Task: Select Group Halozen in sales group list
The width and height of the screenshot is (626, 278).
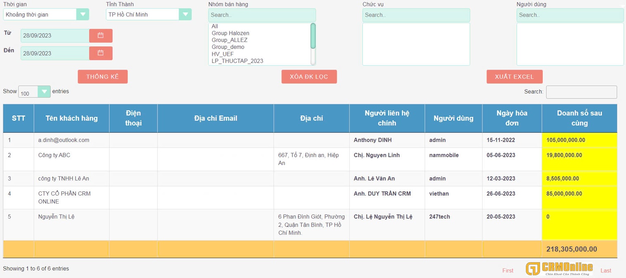Action: (231, 33)
